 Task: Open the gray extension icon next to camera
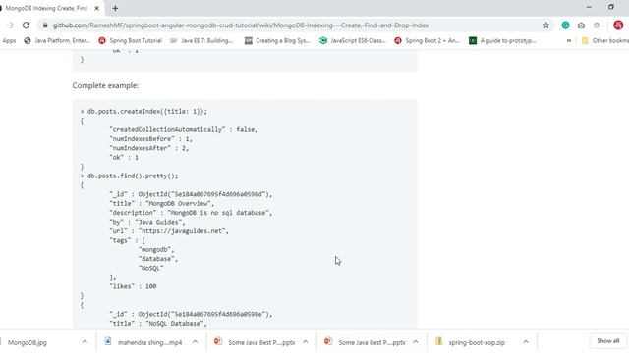point(597,25)
